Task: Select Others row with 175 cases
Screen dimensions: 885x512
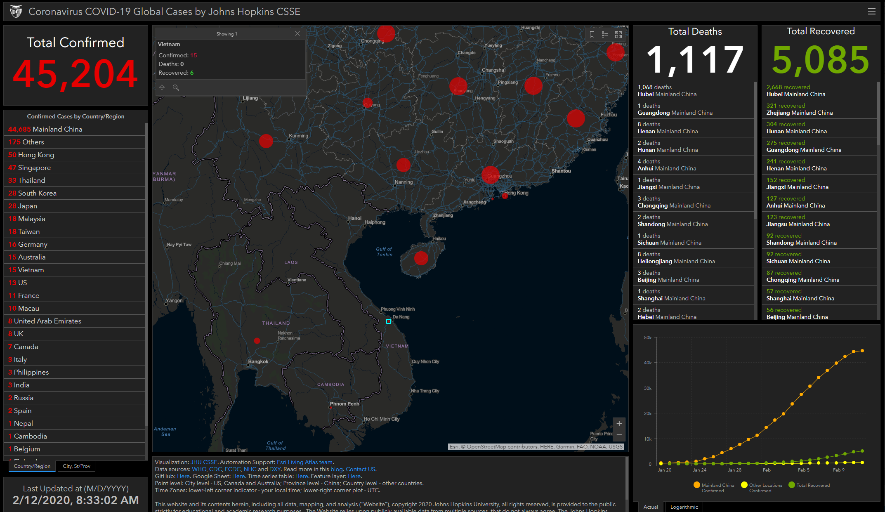Action: (x=75, y=142)
